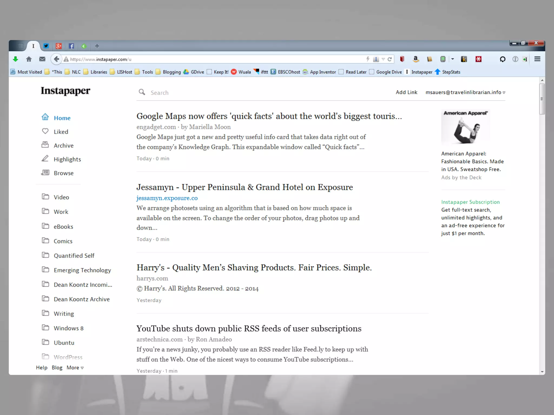Click the page vertical scrollbar thumb
The image size is (554, 415).
tap(542, 99)
